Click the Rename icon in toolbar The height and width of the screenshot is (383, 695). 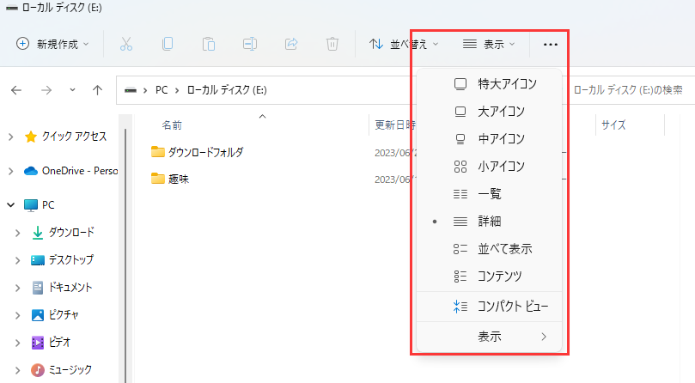point(250,44)
